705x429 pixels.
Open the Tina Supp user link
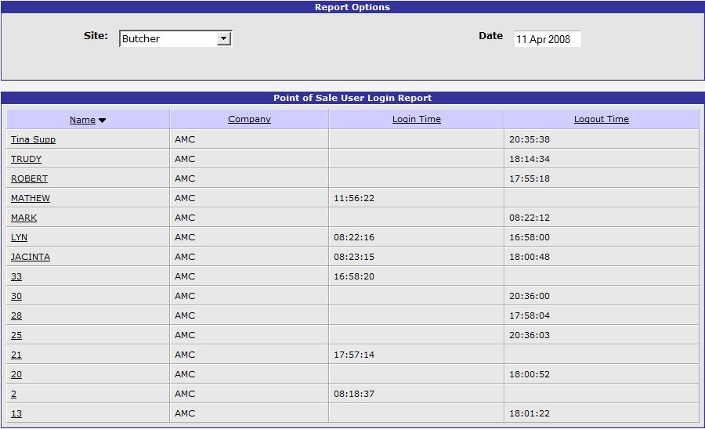(33, 139)
